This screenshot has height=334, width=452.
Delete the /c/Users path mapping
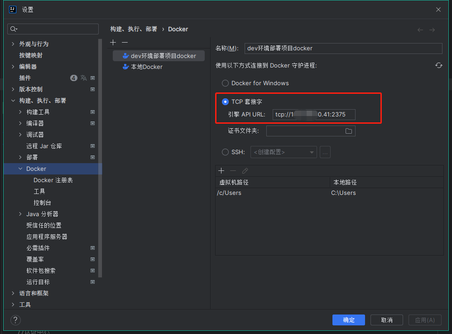click(232, 171)
